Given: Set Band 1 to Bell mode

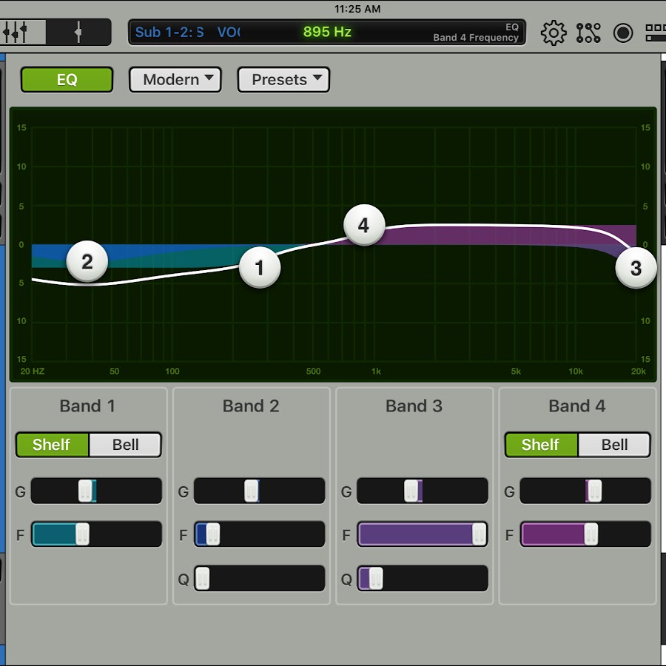Looking at the screenshot, I should [125, 445].
